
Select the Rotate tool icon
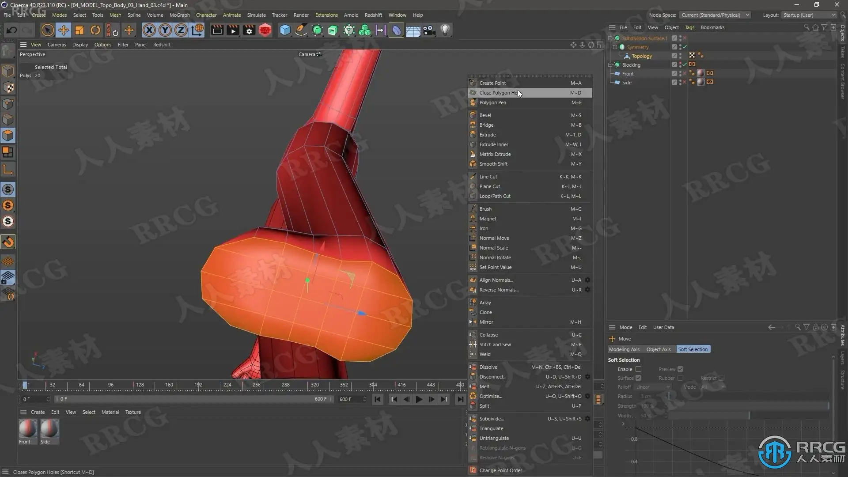point(95,30)
